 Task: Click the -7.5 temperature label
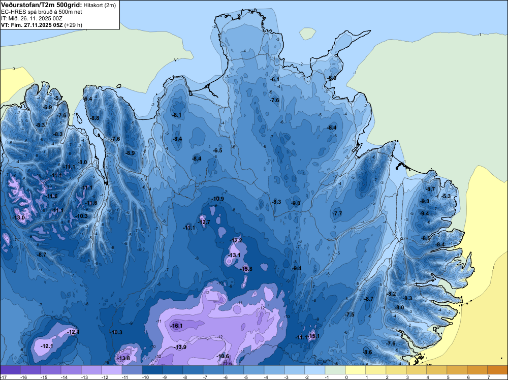(x=350, y=314)
